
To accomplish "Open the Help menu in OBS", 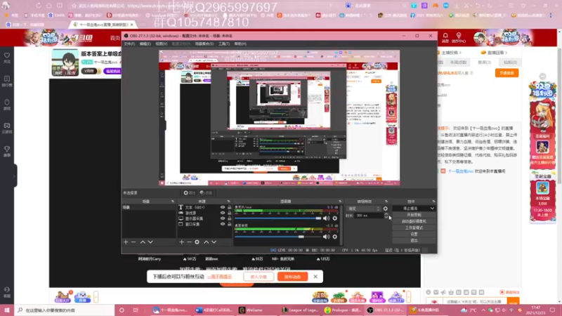I will (x=240, y=44).
